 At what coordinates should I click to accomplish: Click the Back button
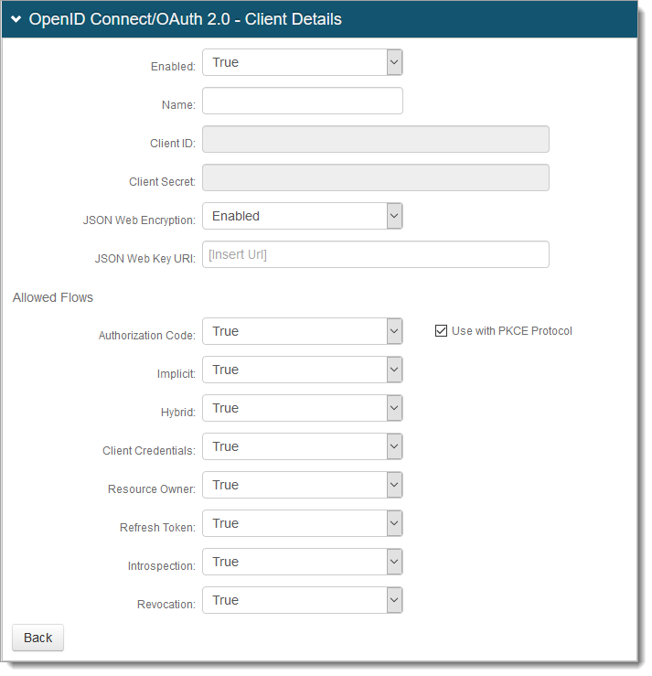[x=37, y=638]
